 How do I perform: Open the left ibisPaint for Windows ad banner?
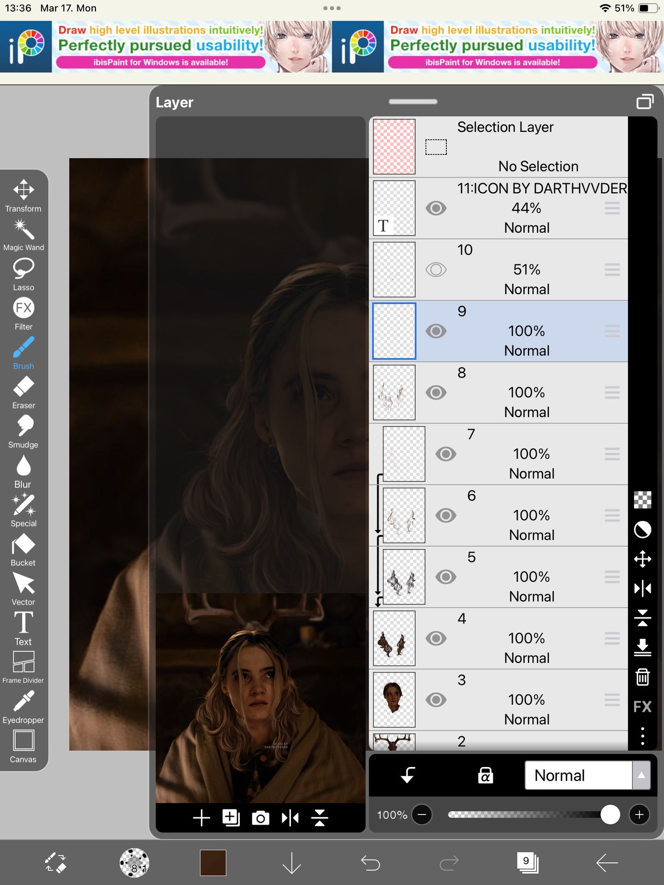[x=166, y=46]
